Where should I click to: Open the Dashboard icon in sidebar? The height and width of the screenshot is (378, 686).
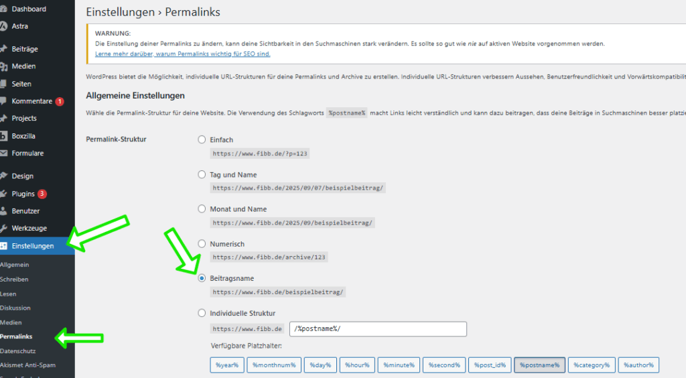click(x=3, y=9)
